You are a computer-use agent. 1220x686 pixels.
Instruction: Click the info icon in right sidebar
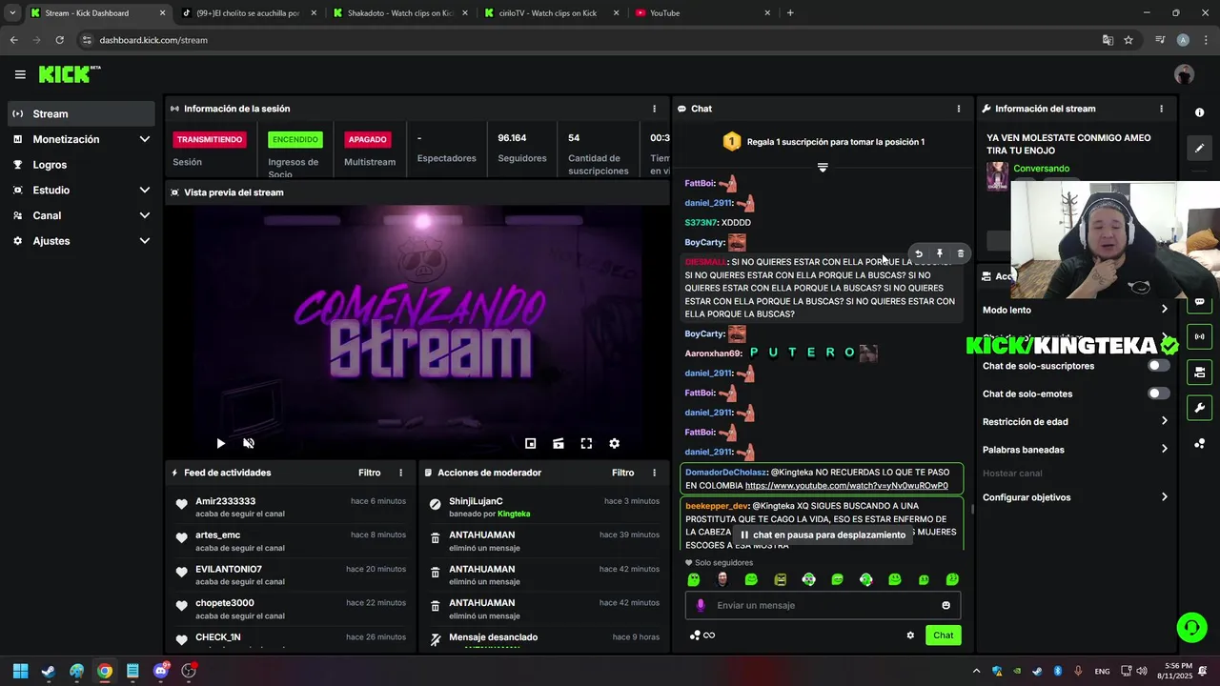click(1199, 112)
